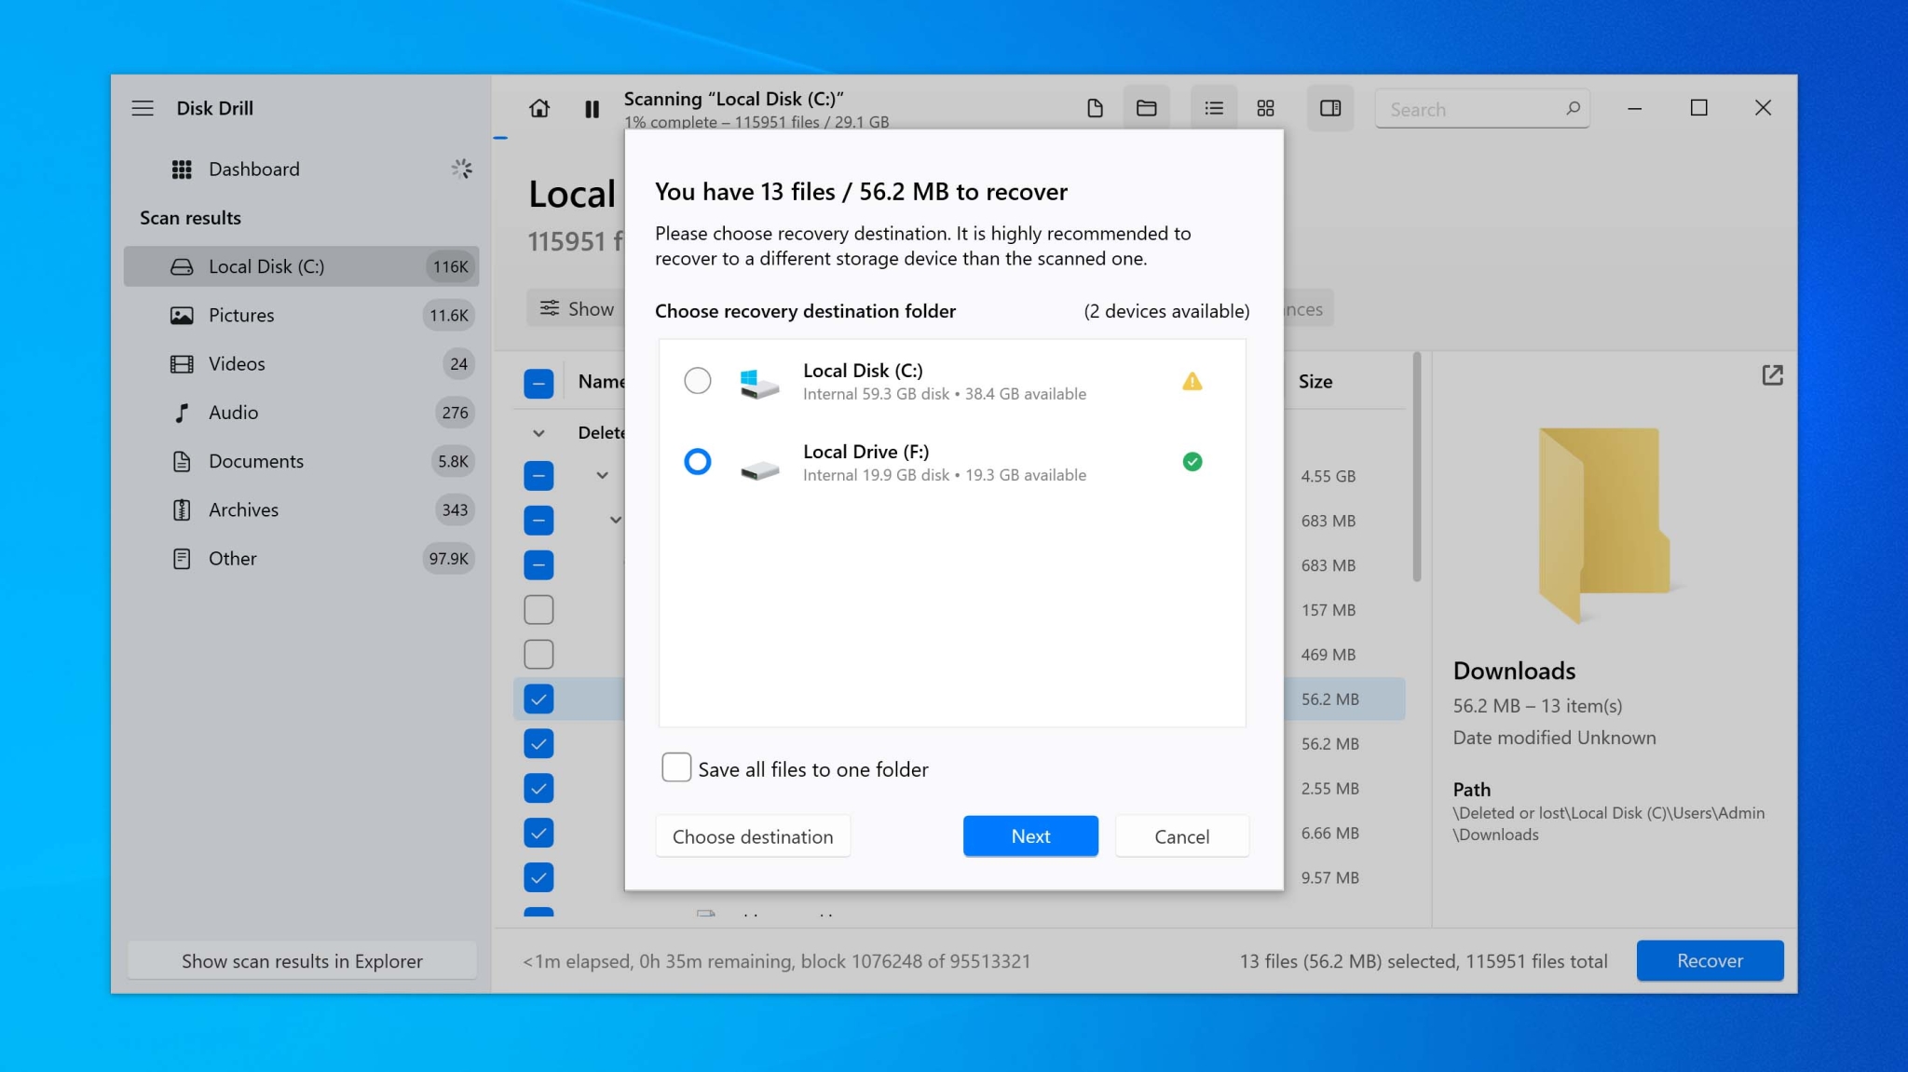Collapse the select-all checkbox column header group
Image resolution: width=1908 pixels, height=1072 pixels.
pyautogui.click(x=538, y=382)
